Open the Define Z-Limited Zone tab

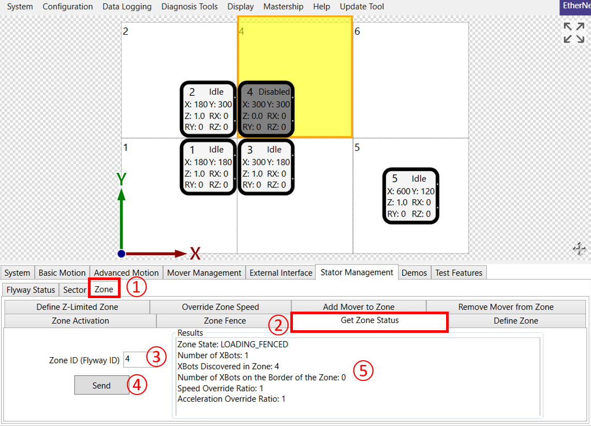pyautogui.click(x=77, y=307)
